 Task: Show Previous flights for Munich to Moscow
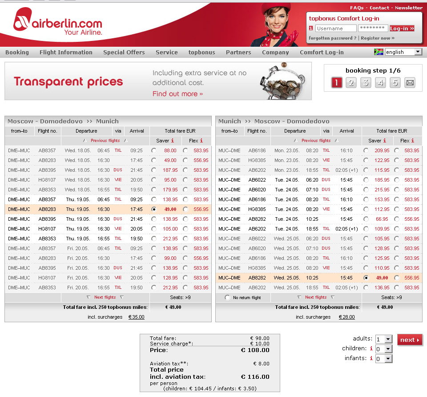pyautogui.click(x=316, y=140)
